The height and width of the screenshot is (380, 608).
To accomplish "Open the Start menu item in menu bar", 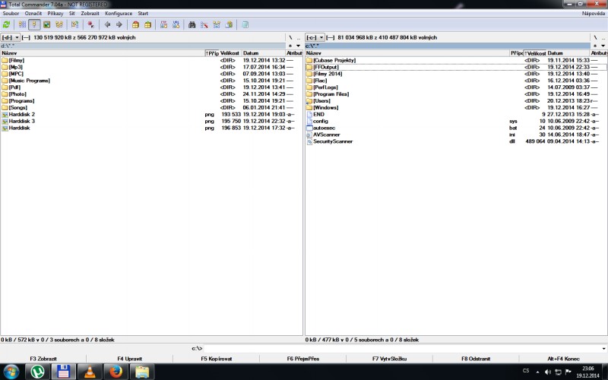I will (143, 13).
